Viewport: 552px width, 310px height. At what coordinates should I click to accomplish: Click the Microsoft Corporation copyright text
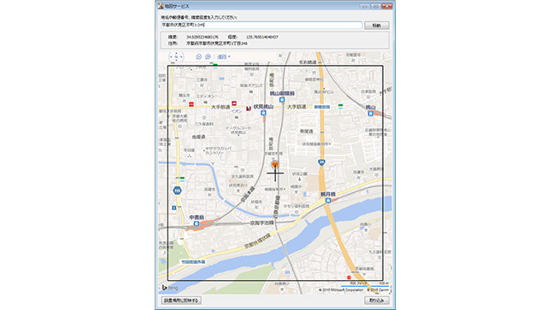click(x=341, y=290)
